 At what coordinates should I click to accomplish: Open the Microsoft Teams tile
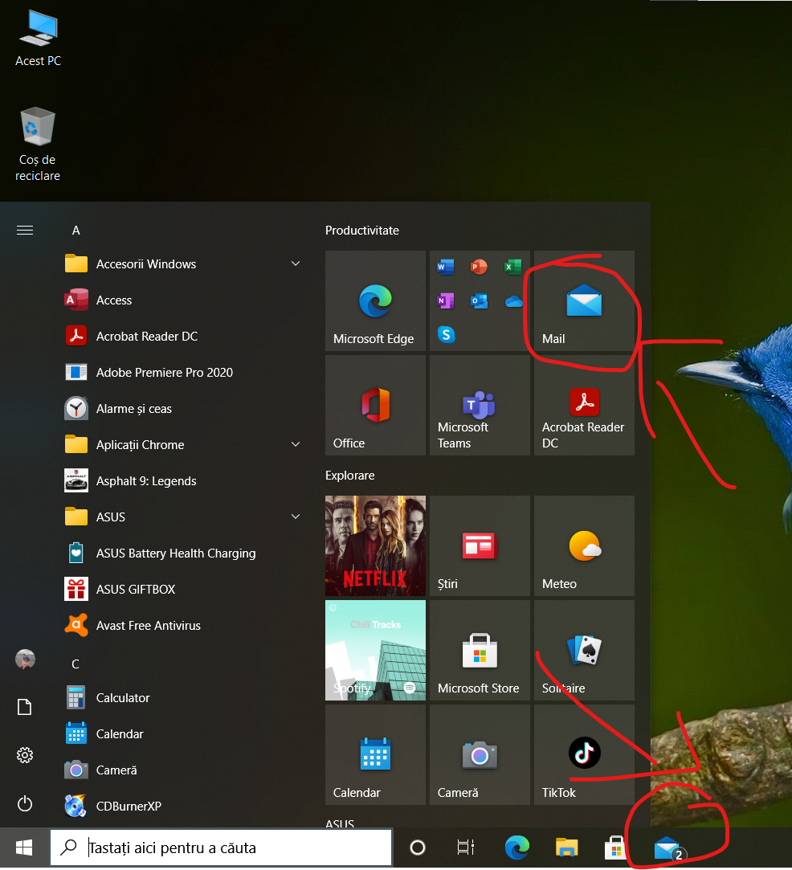480,405
